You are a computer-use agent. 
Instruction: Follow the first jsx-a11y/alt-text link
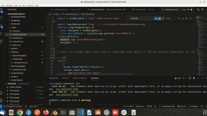tap(67, 89)
